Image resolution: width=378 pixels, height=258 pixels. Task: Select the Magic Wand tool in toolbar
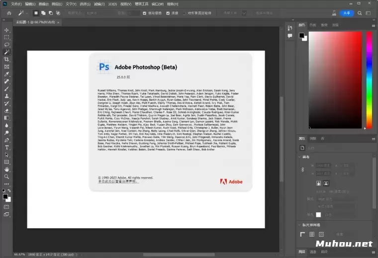pos(6,52)
